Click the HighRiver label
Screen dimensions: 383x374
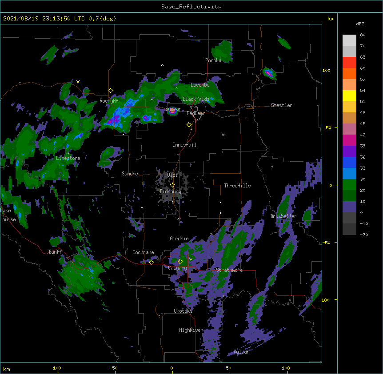[191, 330]
